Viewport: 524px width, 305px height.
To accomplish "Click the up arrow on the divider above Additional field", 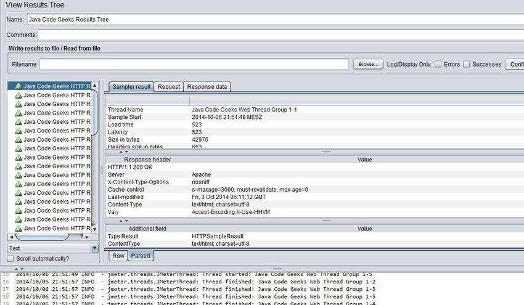I will (x=121, y=221).
